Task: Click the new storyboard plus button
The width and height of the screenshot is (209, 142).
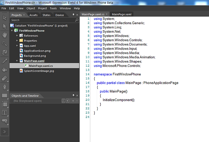Action: pyautogui.click(x=73, y=101)
